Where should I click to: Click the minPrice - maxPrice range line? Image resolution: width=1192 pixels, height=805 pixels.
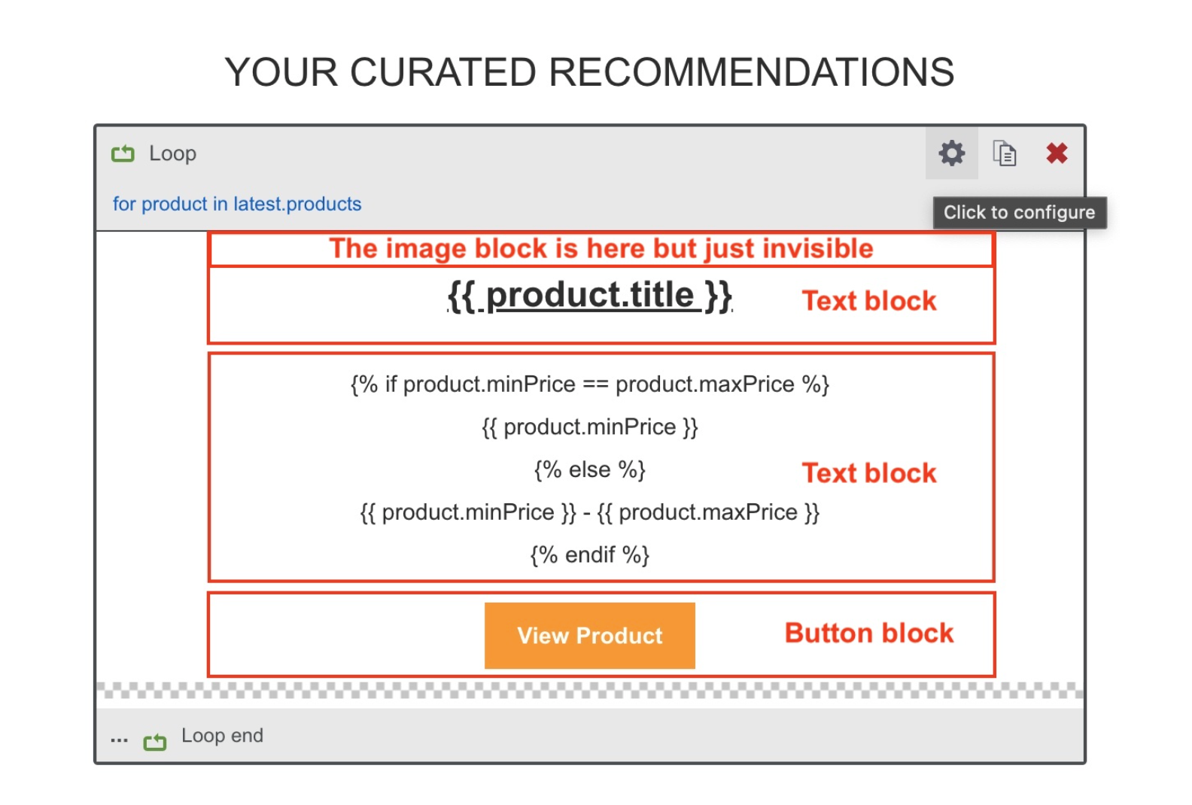coord(589,512)
